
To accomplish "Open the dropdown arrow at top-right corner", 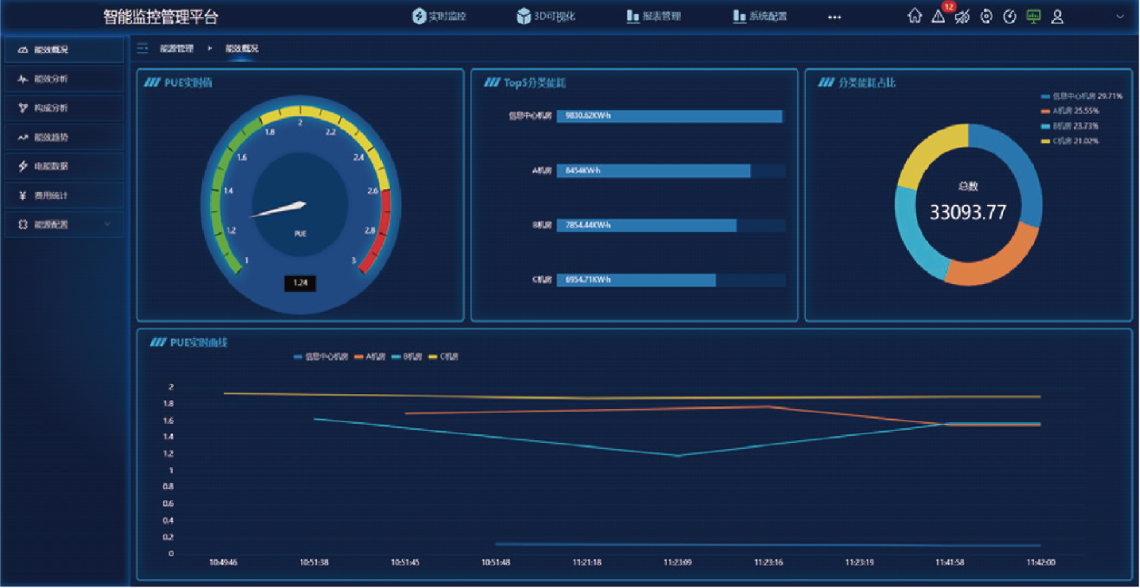I will [x=1119, y=17].
